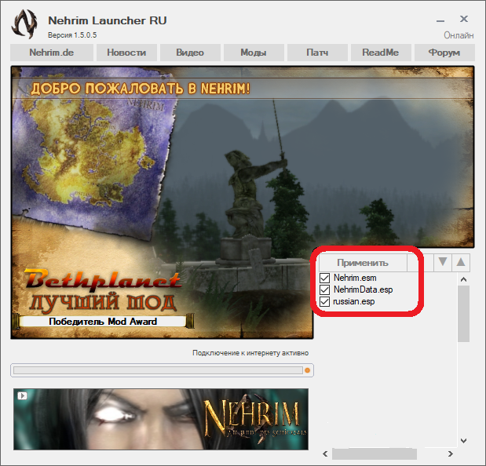The width and height of the screenshot is (486, 466).
Task: Click the Применить button
Action: pos(362,262)
